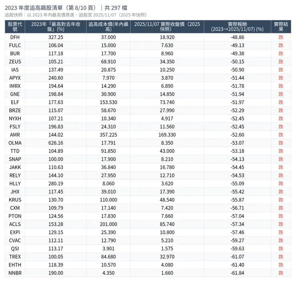The height and width of the screenshot is (282, 296).
Task: Click the 626.16 value in OLMA row
Action: click(56, 143)
